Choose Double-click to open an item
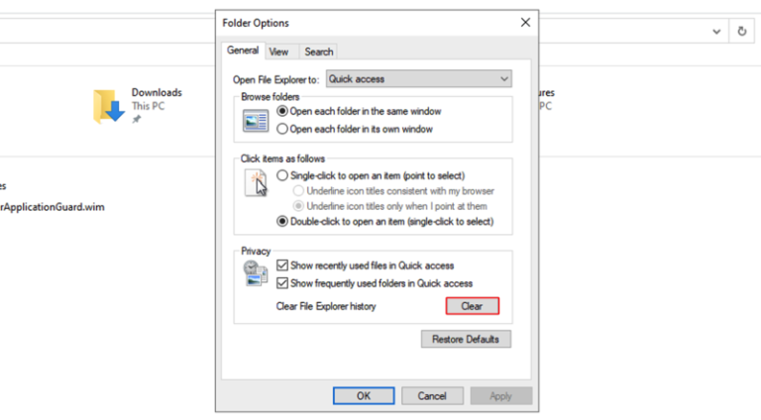The image size is (761, 420). click(x=283, y=222)
